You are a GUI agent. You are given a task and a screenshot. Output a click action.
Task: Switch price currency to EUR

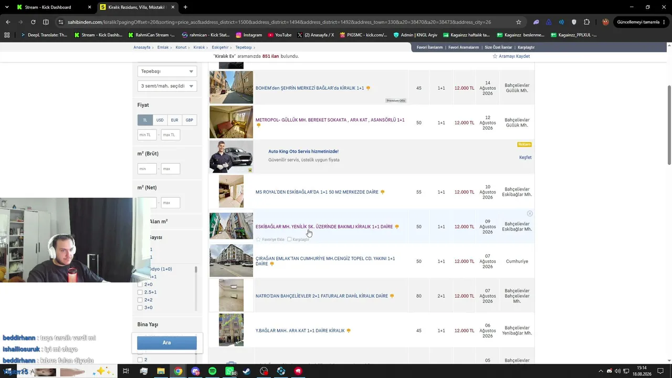click(x=174, y=120)
